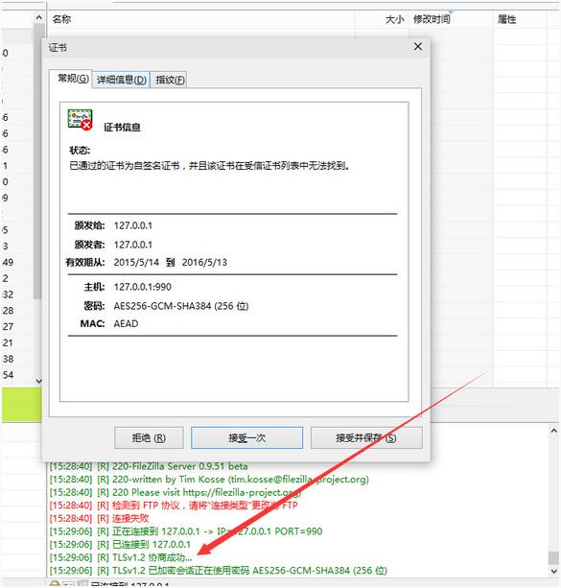Click the log panel scrollbar thumb

[x=554, y=557]
